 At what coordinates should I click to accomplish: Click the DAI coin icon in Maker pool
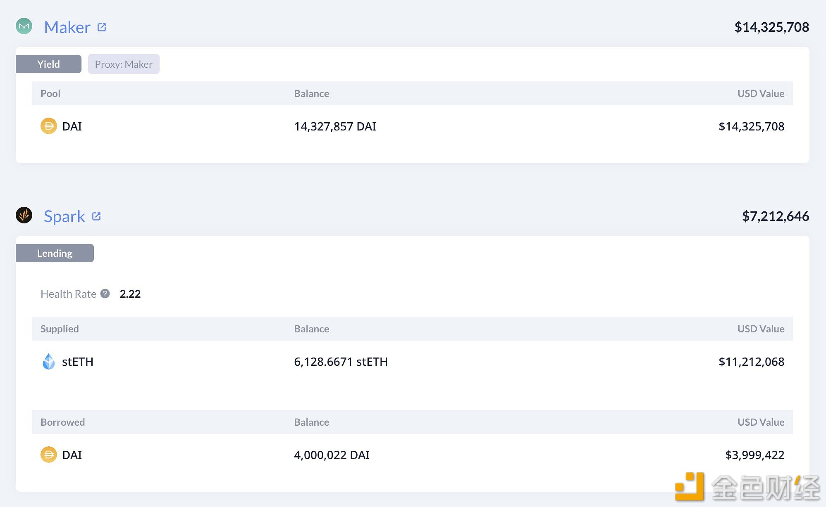coord(49,126)
